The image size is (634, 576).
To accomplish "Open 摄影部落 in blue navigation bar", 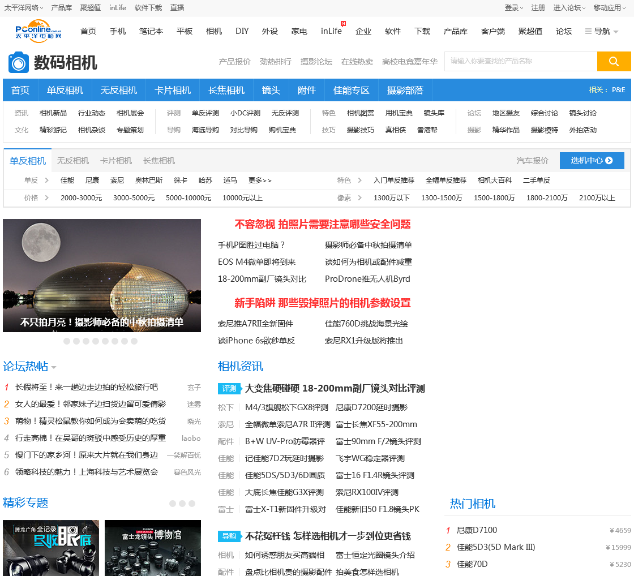I will pyautogui.click(x=405, y=90).
